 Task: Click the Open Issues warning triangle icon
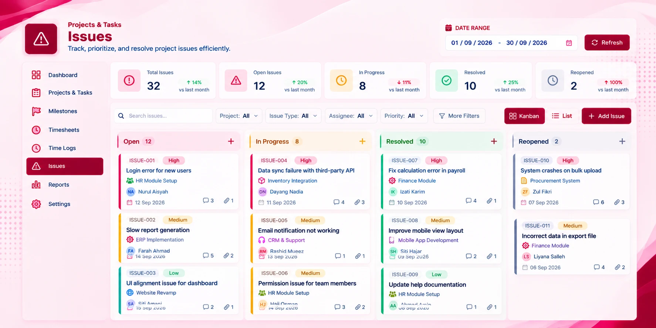(236, 80)
